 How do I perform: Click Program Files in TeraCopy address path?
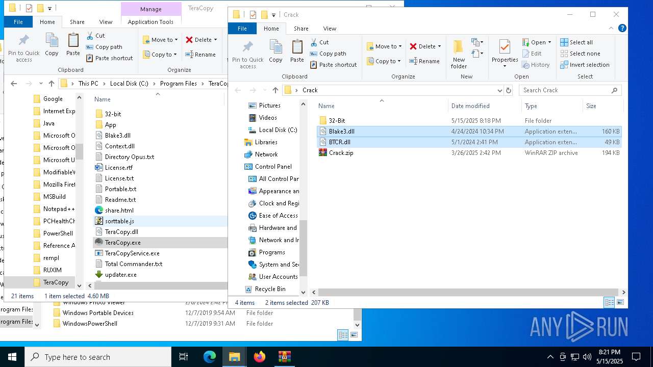click(x=178, y=84)
